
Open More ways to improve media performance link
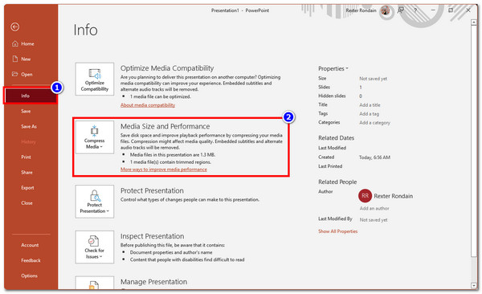point(164,169)
